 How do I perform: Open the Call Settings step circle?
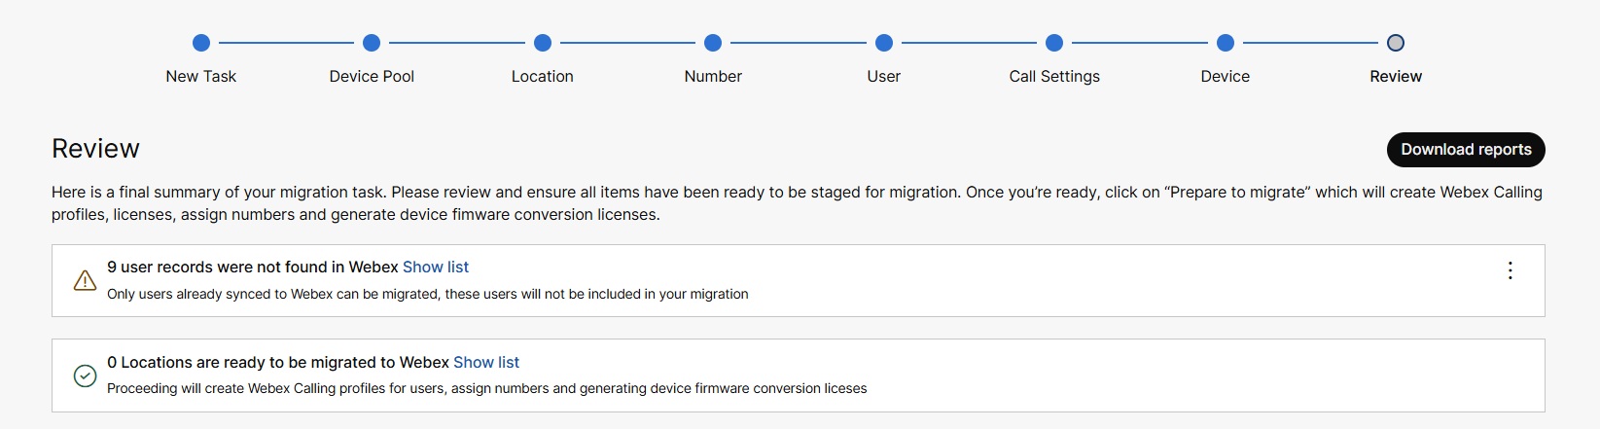click(1054, 43)
